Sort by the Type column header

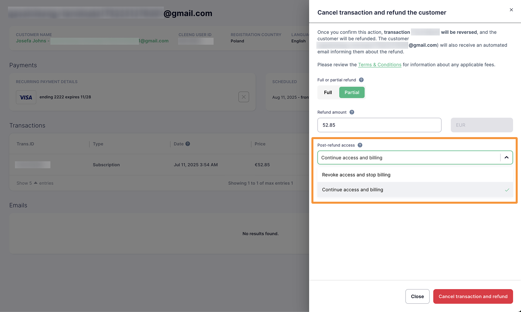[x=98, y=144]
